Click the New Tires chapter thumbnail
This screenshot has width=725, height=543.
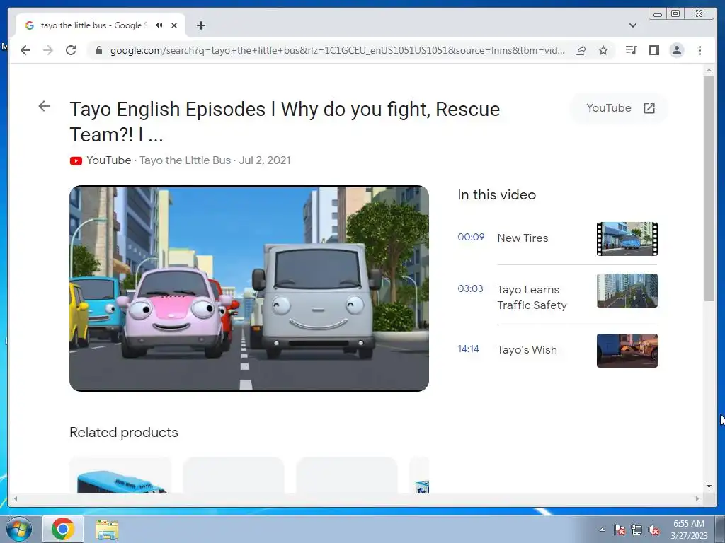627,239
